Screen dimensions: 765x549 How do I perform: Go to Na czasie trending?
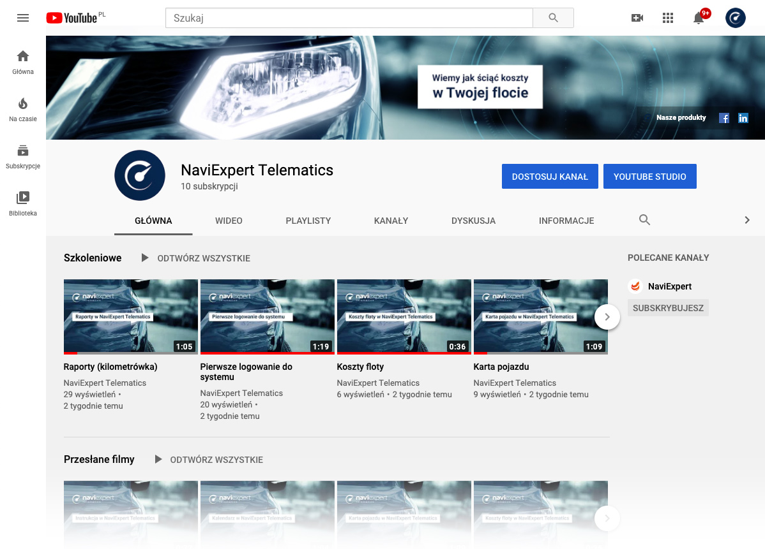tap(23, 109)
